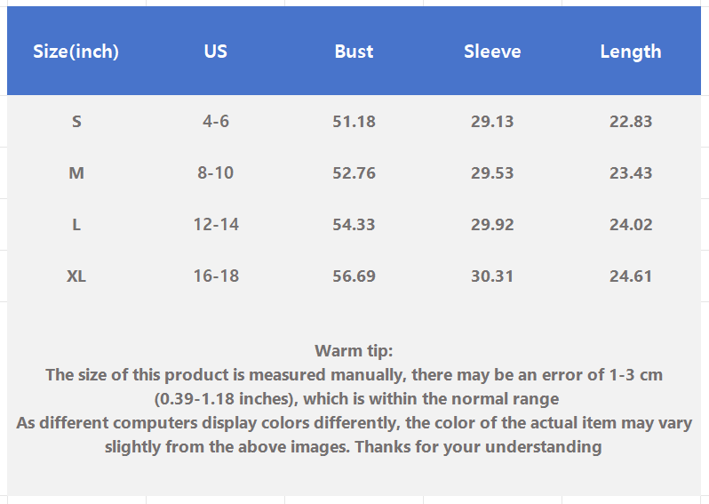The width and height of the screenshot is (709, 504).
Task: Select the S size cell
Action: pos(76,121)
